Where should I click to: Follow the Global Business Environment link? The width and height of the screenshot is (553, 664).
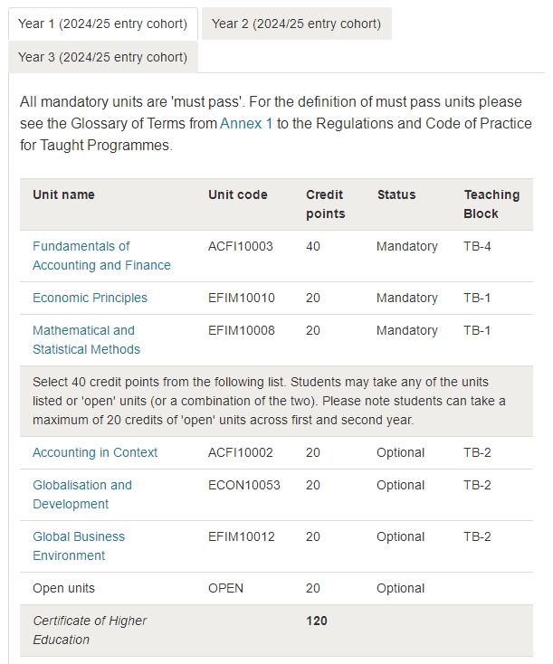point(79,545)
